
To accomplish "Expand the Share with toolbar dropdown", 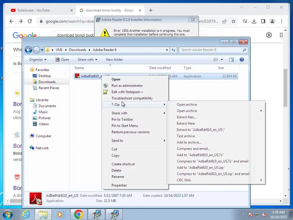I will 88,60.
